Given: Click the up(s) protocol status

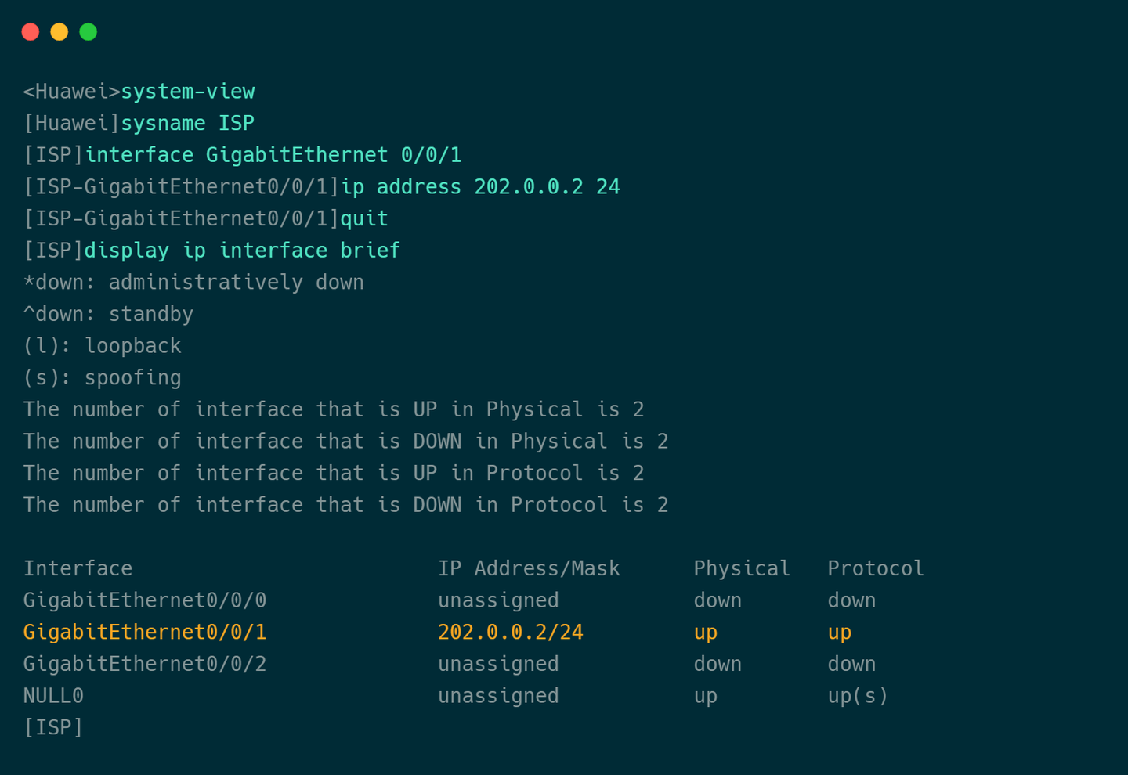Looking at the screenshot, I should click(858, 696).
